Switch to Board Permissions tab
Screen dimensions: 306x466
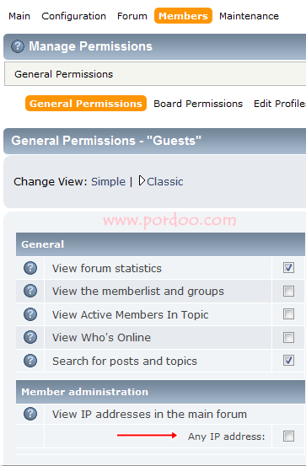(x=198, y=104)
